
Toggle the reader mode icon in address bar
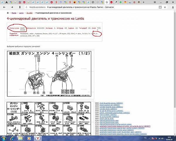(160, 7)
